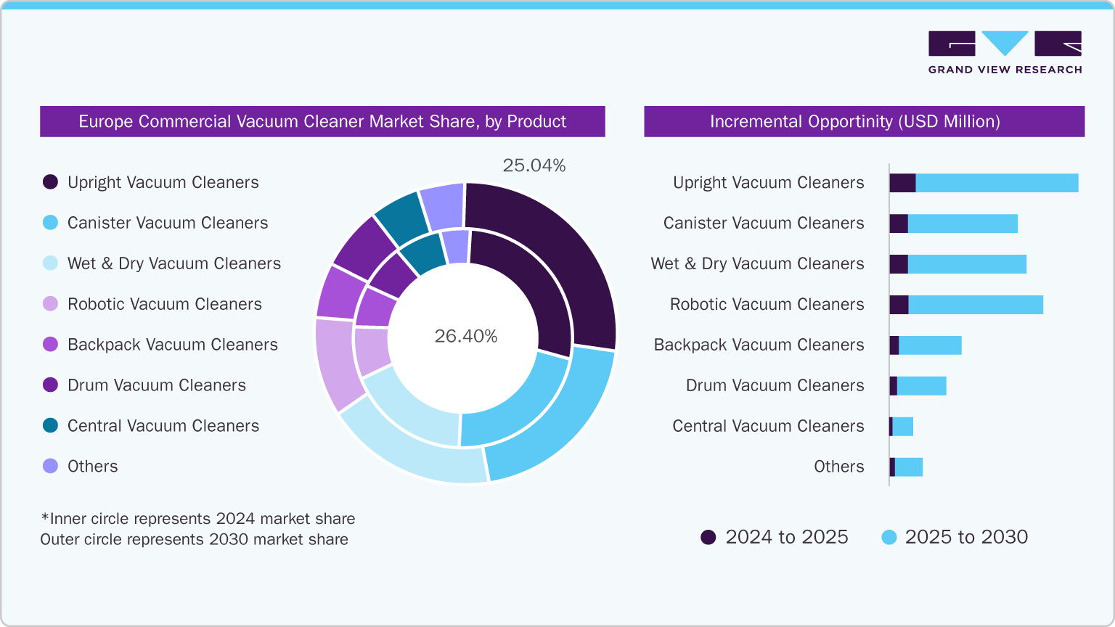Image resolution: width=1115 pixels, height=627 pixels.
Task: Click the Robotic Vacuum Cleaners light blue bar
Action: pyautogui.click(x=976, y=305)
